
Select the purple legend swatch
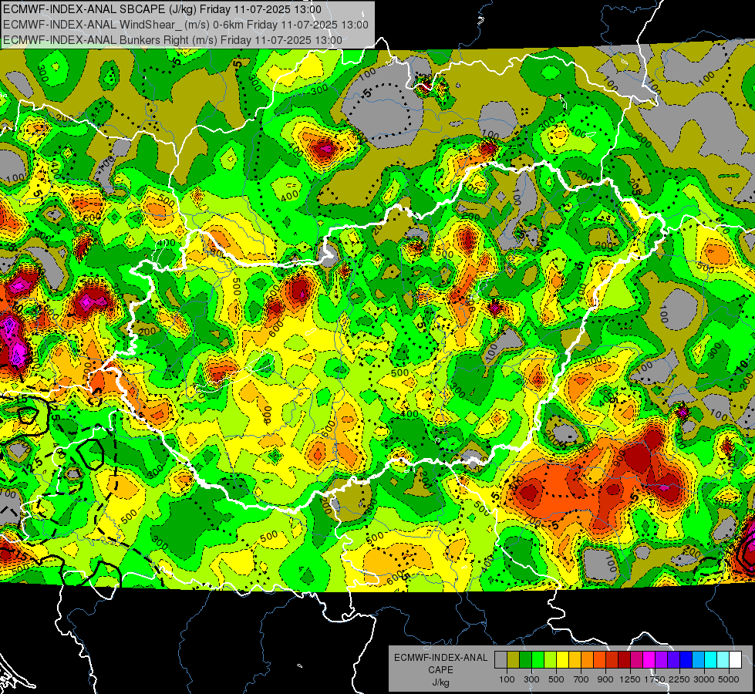[x=662, y=660]
